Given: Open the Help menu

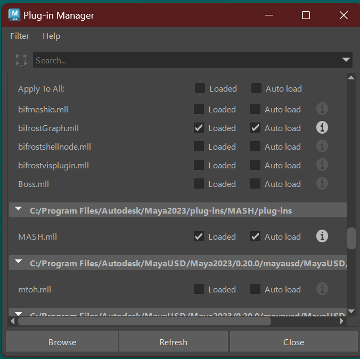Looking at the screenshot, I should (x=51, y=36).
